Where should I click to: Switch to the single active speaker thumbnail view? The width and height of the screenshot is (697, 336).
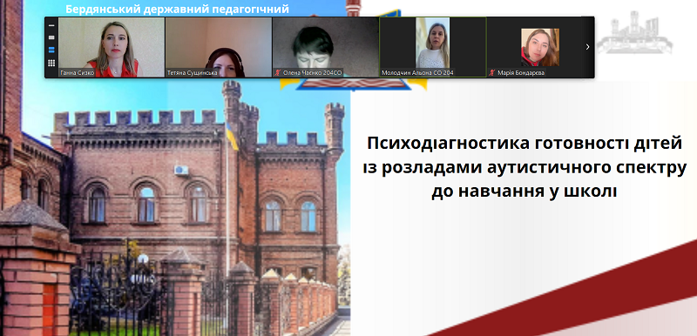(x=51, y=37)
